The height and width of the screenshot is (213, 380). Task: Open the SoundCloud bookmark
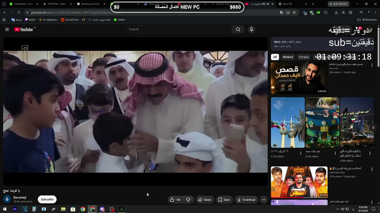pos(70,20)
